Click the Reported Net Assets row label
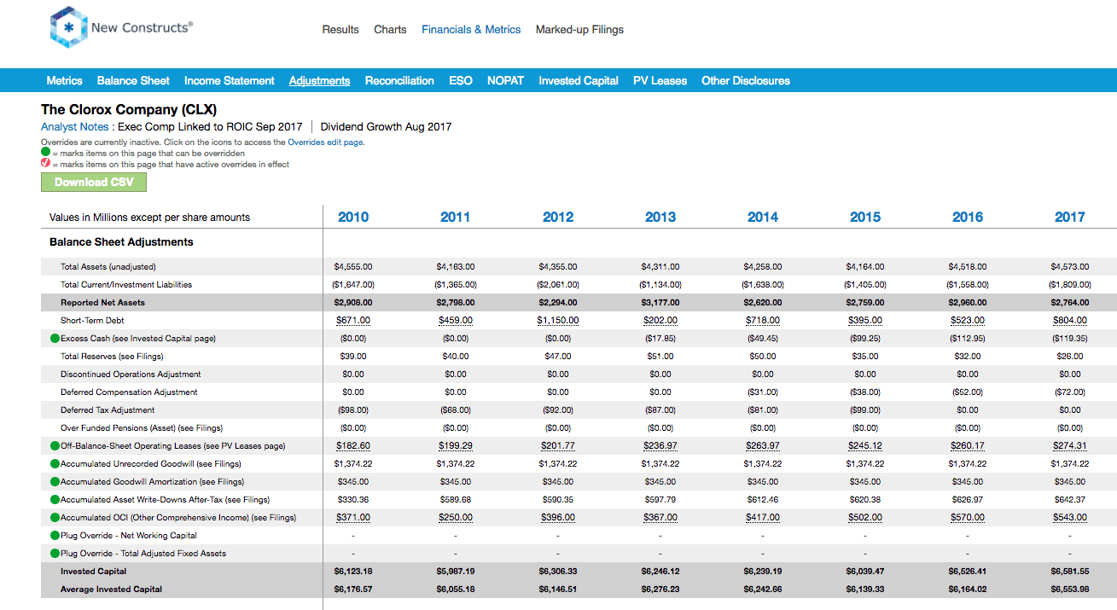This screenshot has height=610, width=1117. coord(102,303)
